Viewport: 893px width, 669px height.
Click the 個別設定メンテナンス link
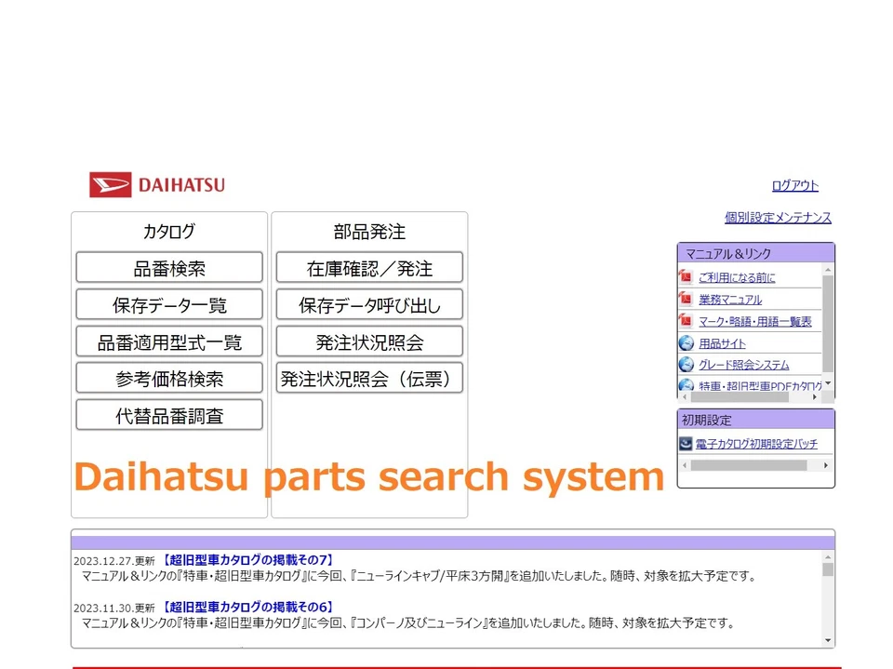(x=777, y=217)
